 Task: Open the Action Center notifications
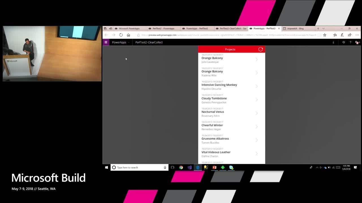pos(355,167)
